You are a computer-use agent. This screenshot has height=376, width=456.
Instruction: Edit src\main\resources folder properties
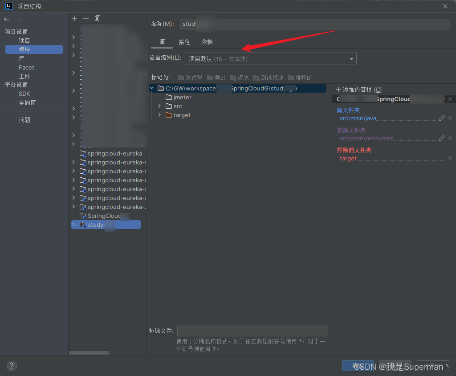[442, 138]
